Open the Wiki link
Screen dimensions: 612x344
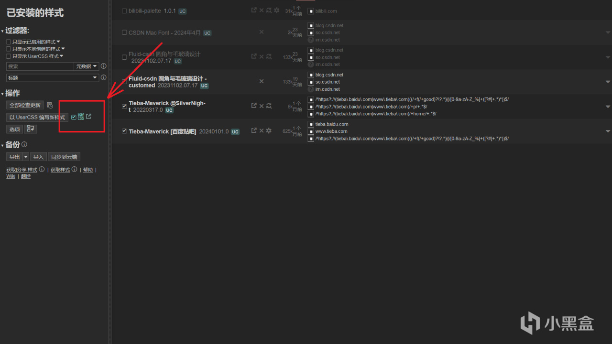11,176
